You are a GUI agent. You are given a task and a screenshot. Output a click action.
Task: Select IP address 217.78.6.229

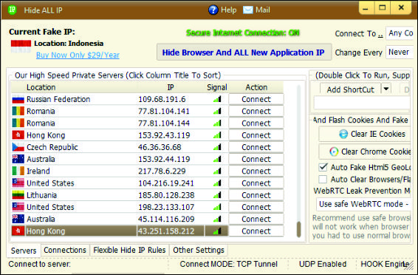pos(162,171)
